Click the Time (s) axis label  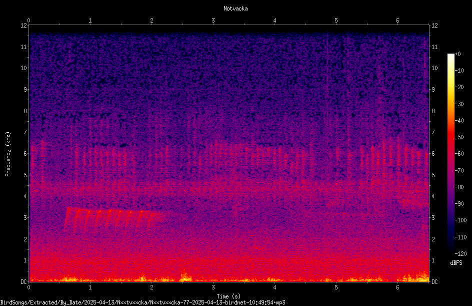(228, 296)
